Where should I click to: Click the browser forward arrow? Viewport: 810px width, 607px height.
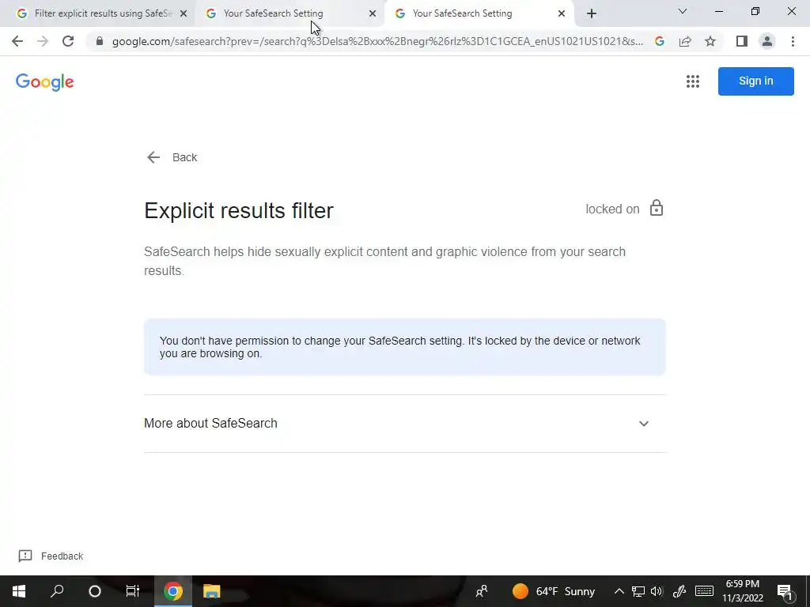click(x=43, y=41)
